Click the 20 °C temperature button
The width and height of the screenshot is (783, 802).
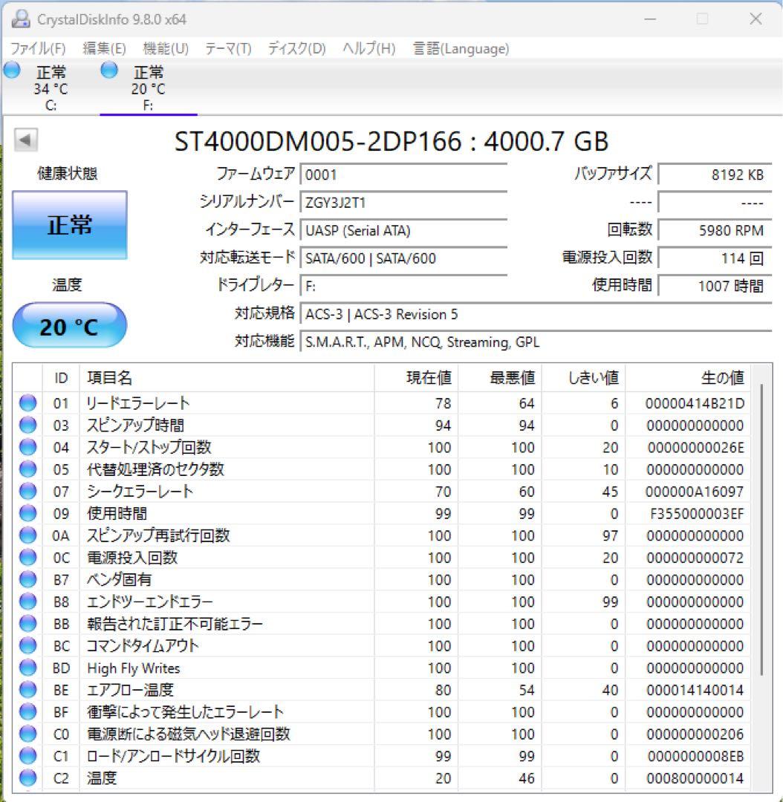pos(69,326)
